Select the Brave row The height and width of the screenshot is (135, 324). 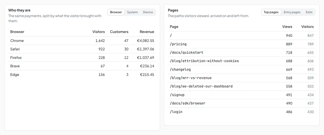[82, 66]
